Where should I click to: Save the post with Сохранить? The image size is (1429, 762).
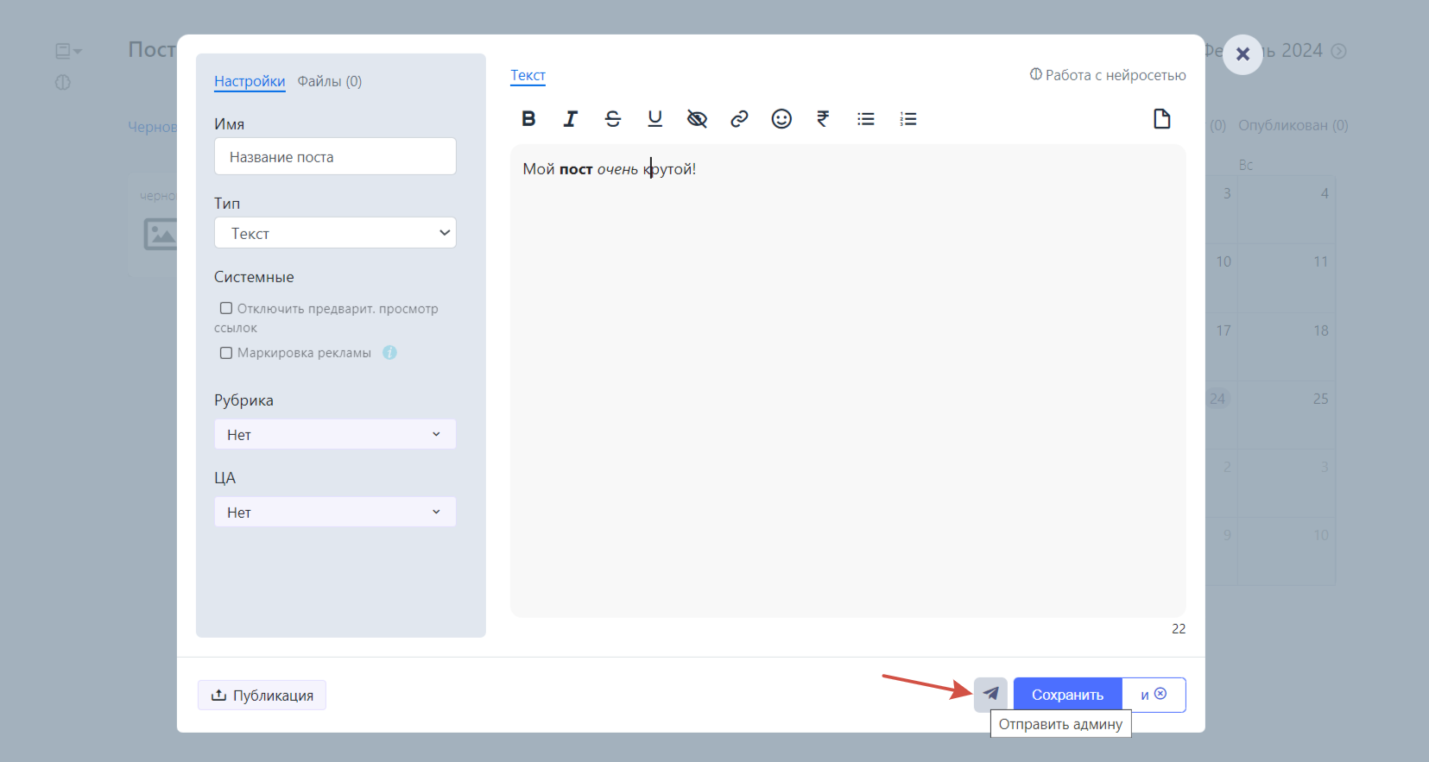click(x=1067, y=695)
